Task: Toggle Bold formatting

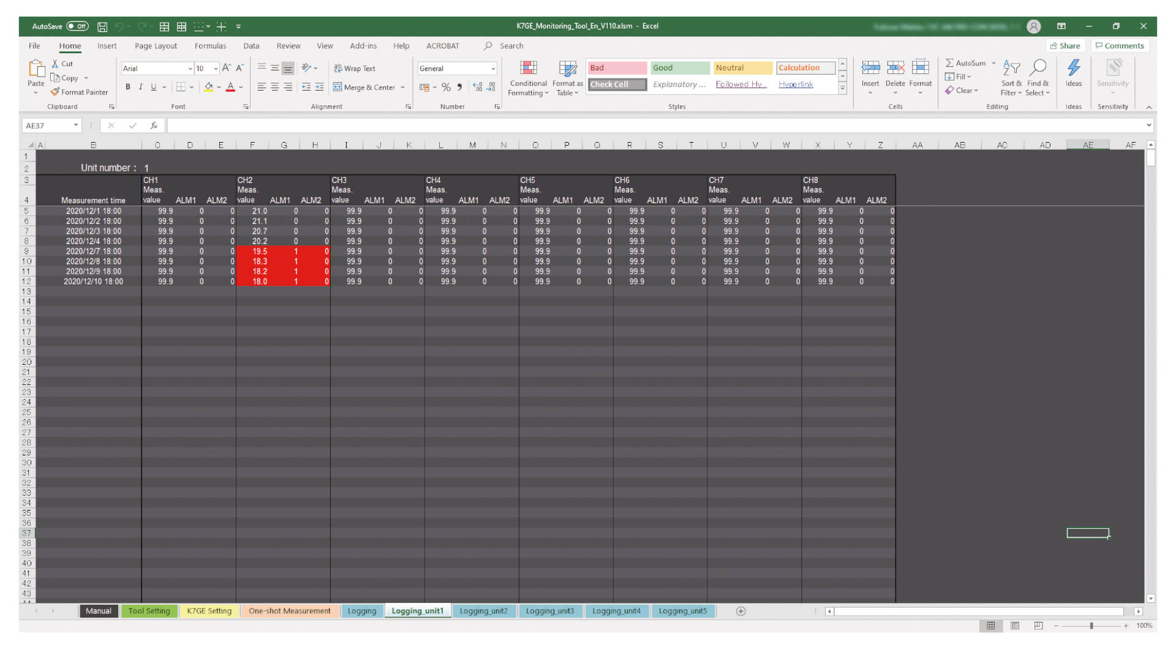Action: tap(127, 87)
